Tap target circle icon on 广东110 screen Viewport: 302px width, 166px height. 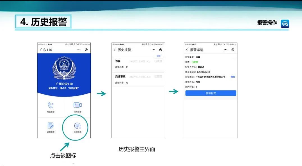[x=86, y=50]
